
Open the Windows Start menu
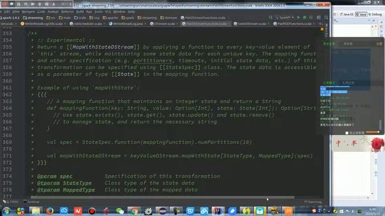pos(7,211)
